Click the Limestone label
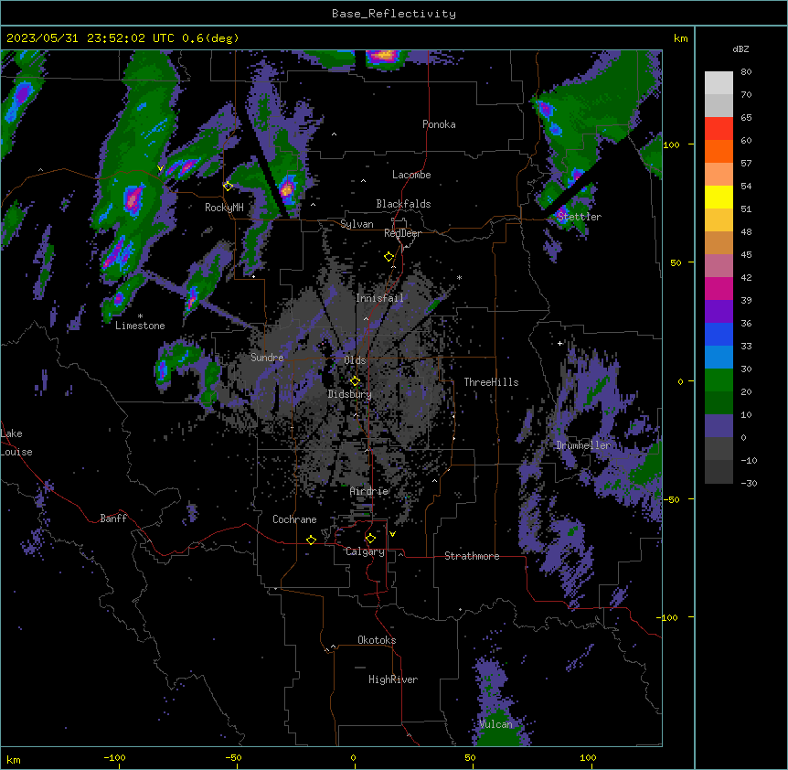Screen dimensions: 788x770 click(x=140, y=326)
